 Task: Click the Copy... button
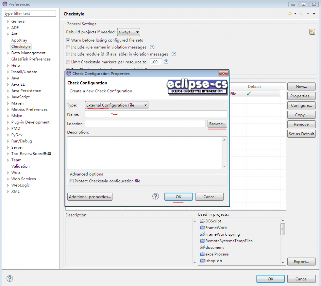301,115
